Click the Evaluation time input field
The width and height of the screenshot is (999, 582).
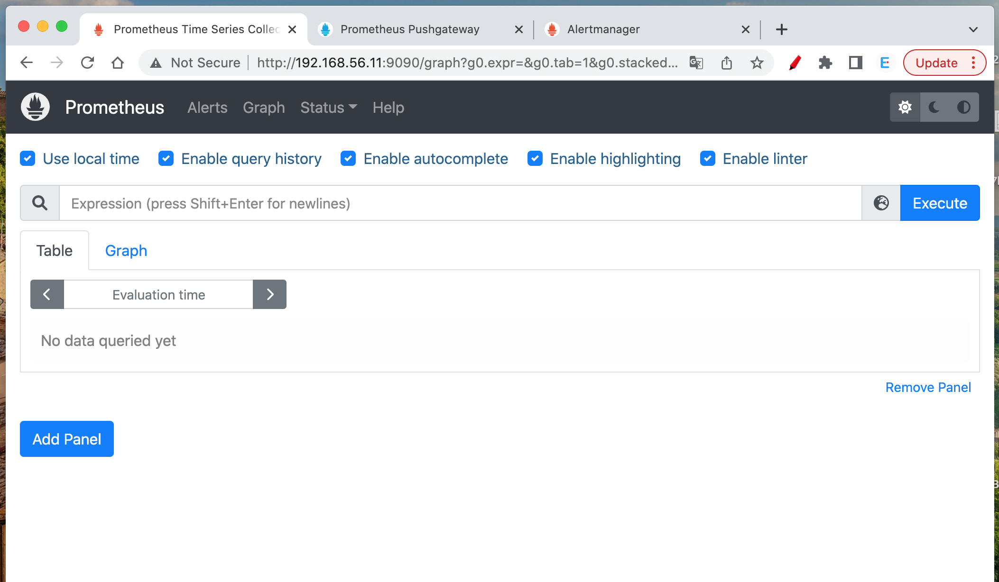coord(158,294)
